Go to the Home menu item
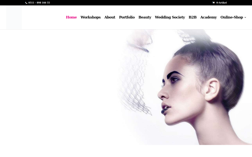The height and width of the screenshot is (157, 252). coord(71,17)
